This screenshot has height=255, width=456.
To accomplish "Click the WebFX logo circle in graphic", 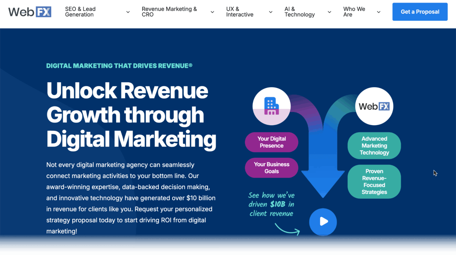I will click(374, 106).
